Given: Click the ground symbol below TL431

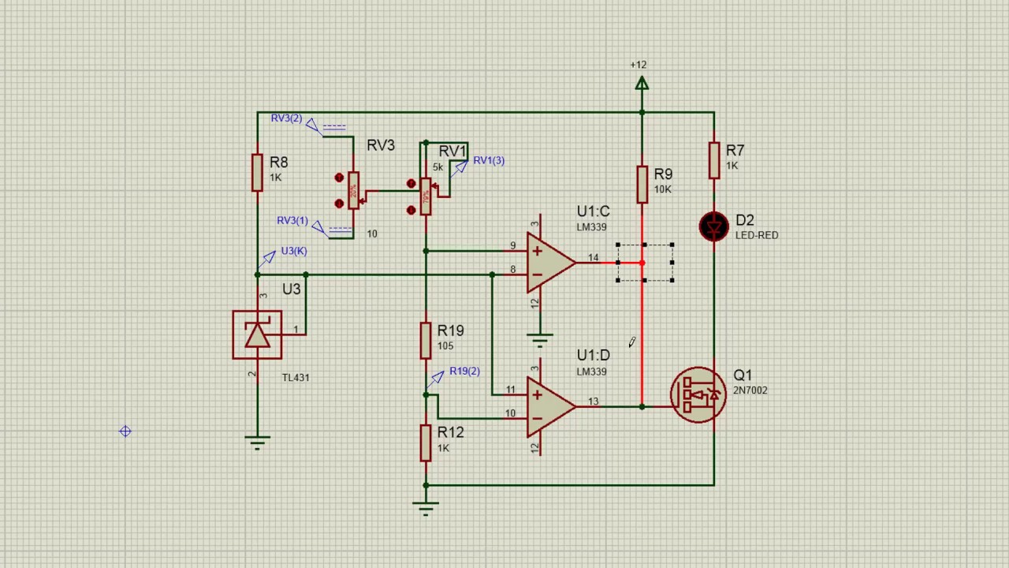Looking at the screenshot, I should [x=257, y=442].
